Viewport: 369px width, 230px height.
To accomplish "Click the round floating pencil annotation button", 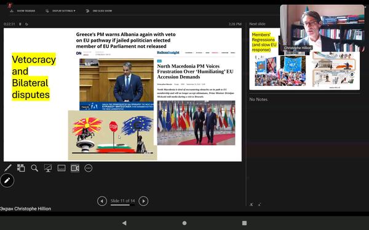I will point(7,180).
